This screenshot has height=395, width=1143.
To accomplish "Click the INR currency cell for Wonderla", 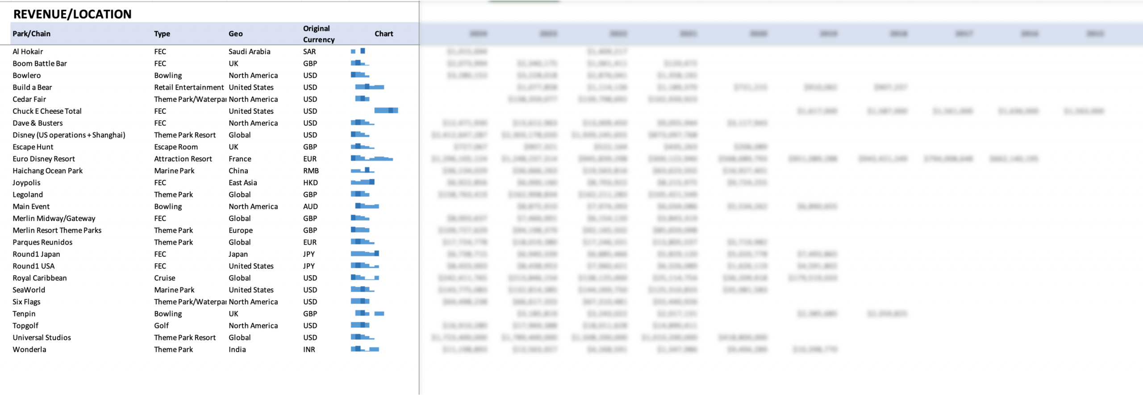I will coord(309,349).
